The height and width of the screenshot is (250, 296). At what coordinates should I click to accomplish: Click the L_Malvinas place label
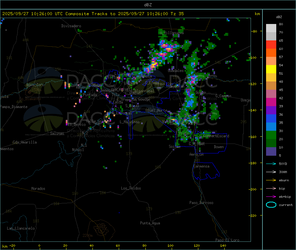coord(130,122)
